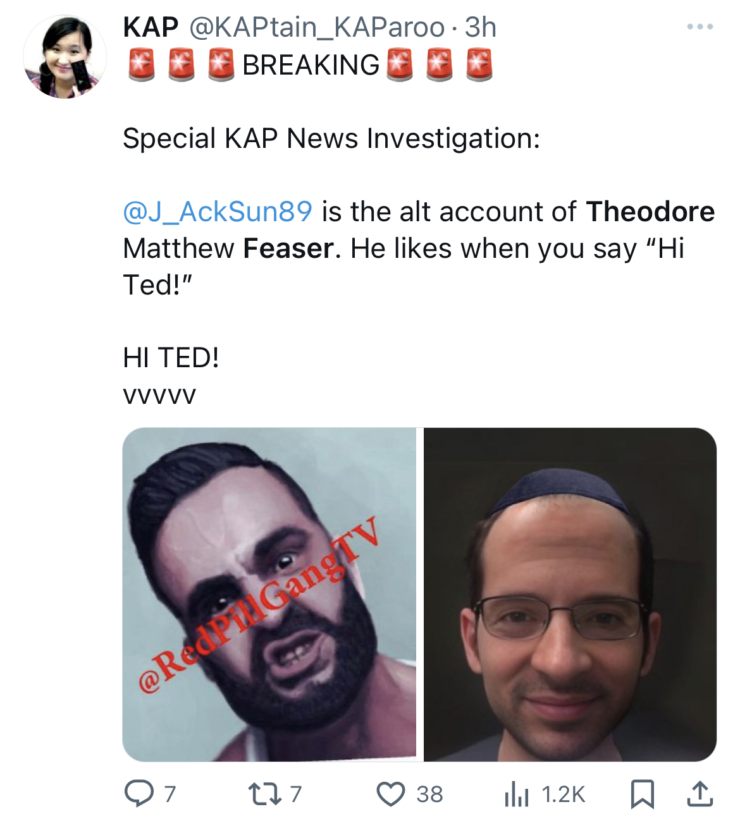Image resolution: width=740 pixels, height=821 pixels.
Task: Click the 1.2K views count
Action: [564, 794]
